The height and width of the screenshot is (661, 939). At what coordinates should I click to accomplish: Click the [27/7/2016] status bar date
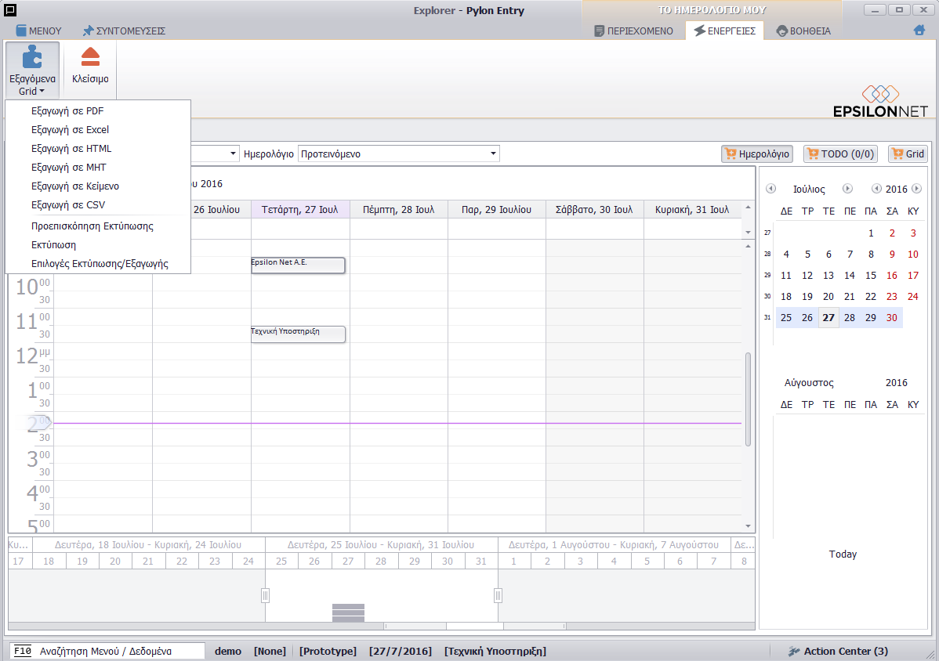click(x=400, y=651)
